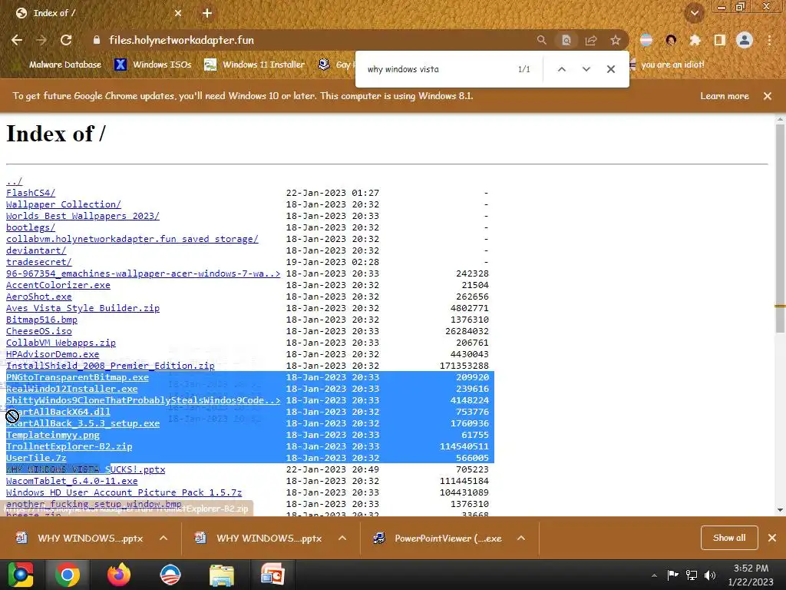Click the Start button on taskbar
786x590 pixels.
[x=20, y=575]
